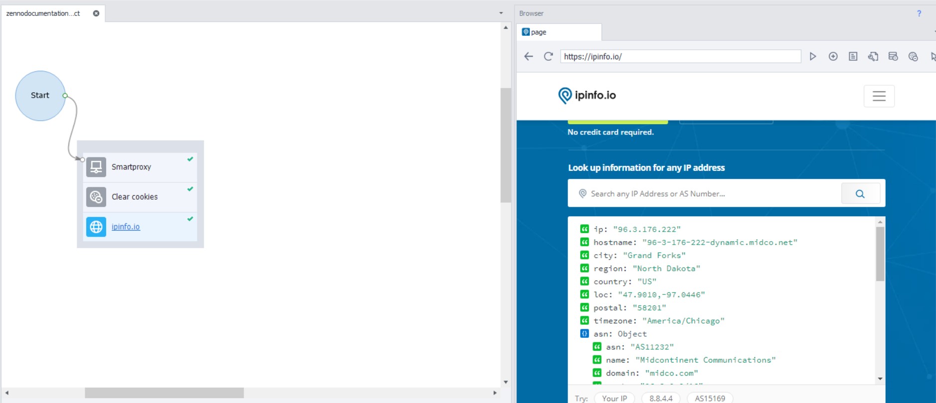Image resolution: width=936 pixels, height=403 pixels.
Task: Click the green checkmark on Clear cookies
Action: pyautogui.click(x=190, y=189)
